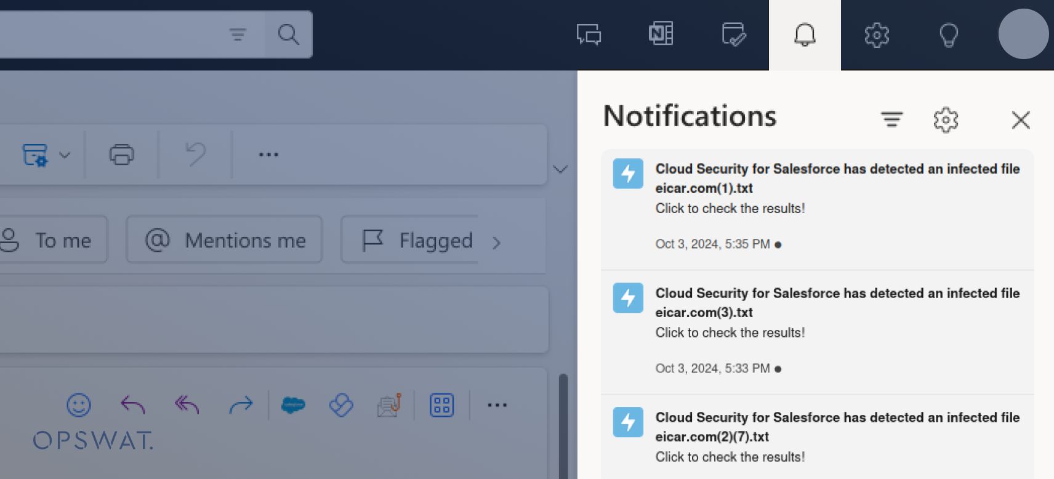This screenshot has height=479, width=1054.
Task: Open notification about eicar.com(1).txt
Action: (817, 209)
